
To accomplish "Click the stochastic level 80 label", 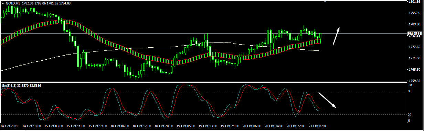I will coord(410,91).
